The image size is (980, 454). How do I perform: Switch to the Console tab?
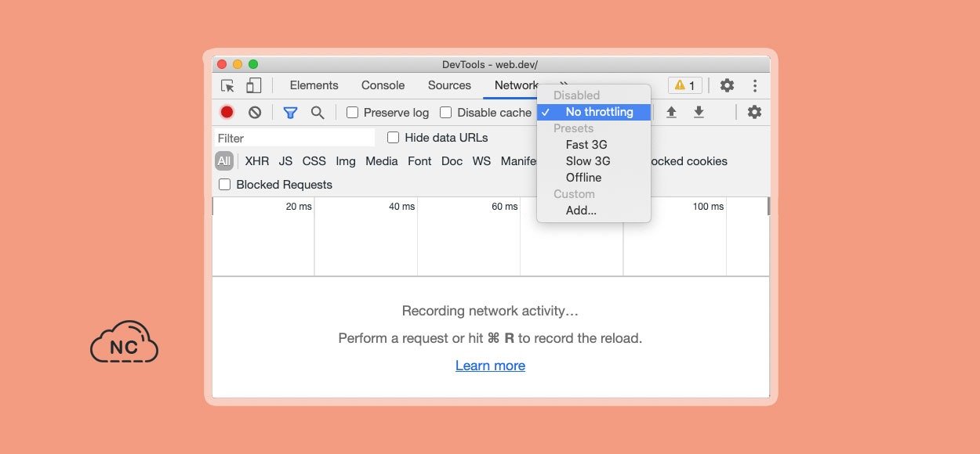tap(383, 85)
